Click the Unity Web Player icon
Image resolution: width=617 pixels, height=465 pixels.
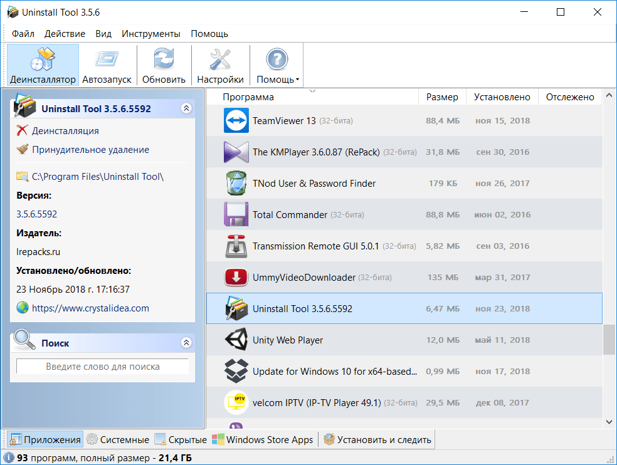pos(236,340)
